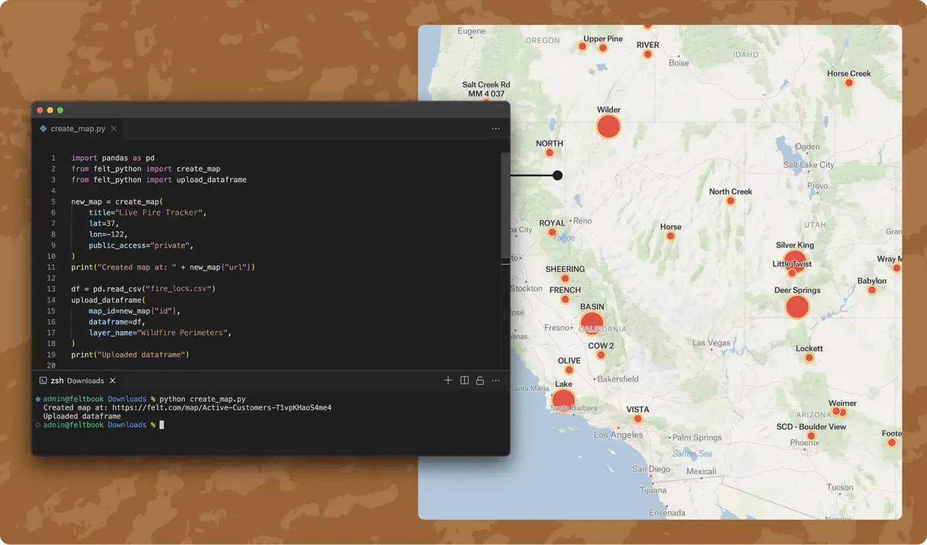Click the green maximize window button
Screen dimensions: 927x545
point(60,110)
